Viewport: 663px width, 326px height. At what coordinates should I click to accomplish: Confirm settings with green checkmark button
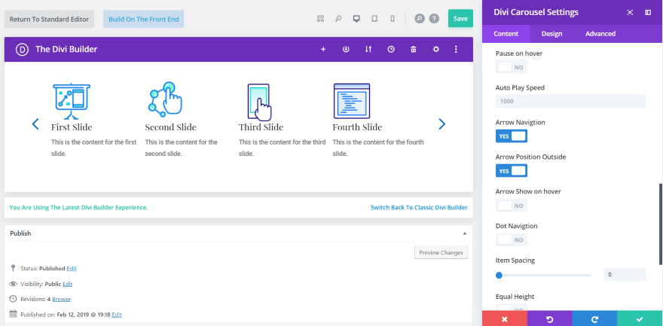pos(640,318)
